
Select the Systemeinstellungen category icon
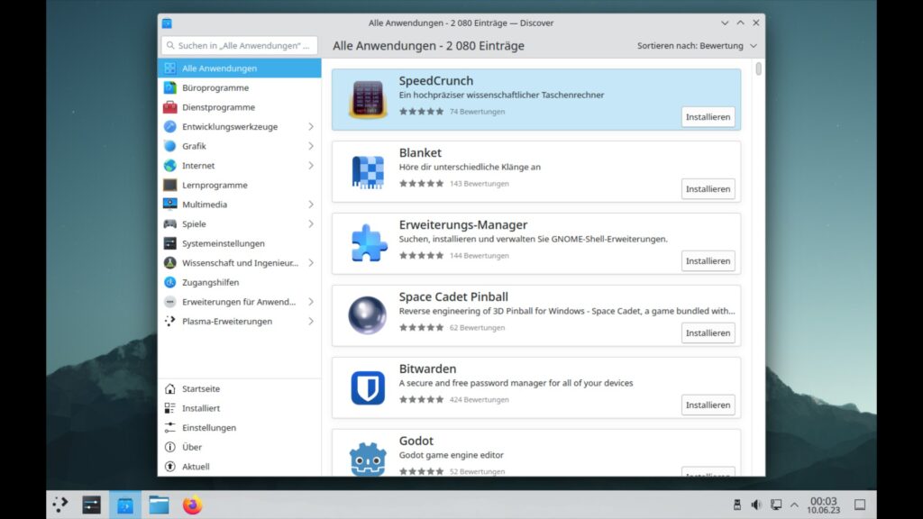[x=170, y=243]
